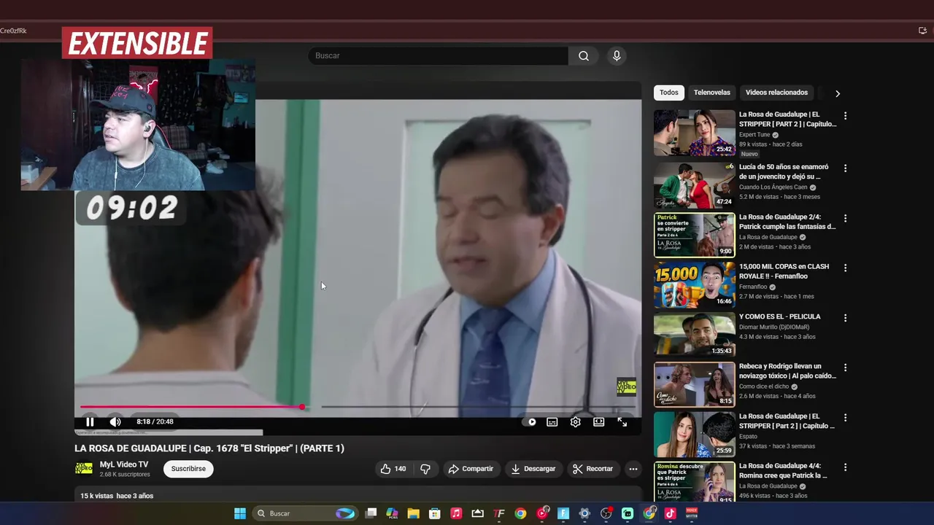
Task: Select the Todos filter chip
Action: 669,93
